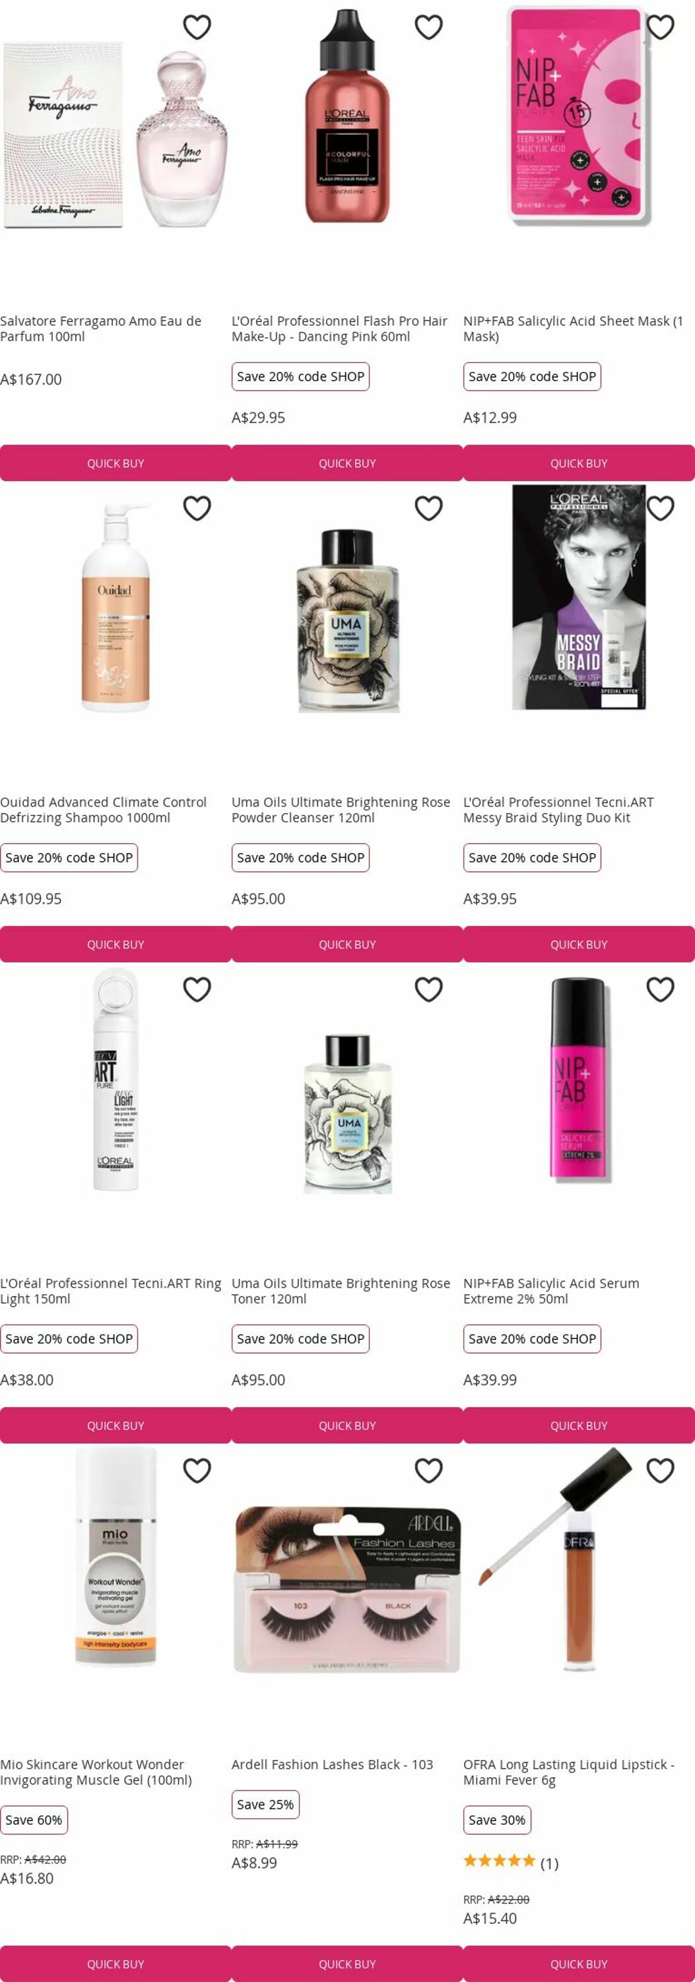Wishlist the Messy Braid Styling Duo Kit
695x1982 pixels.
click(x=661, y=509)
